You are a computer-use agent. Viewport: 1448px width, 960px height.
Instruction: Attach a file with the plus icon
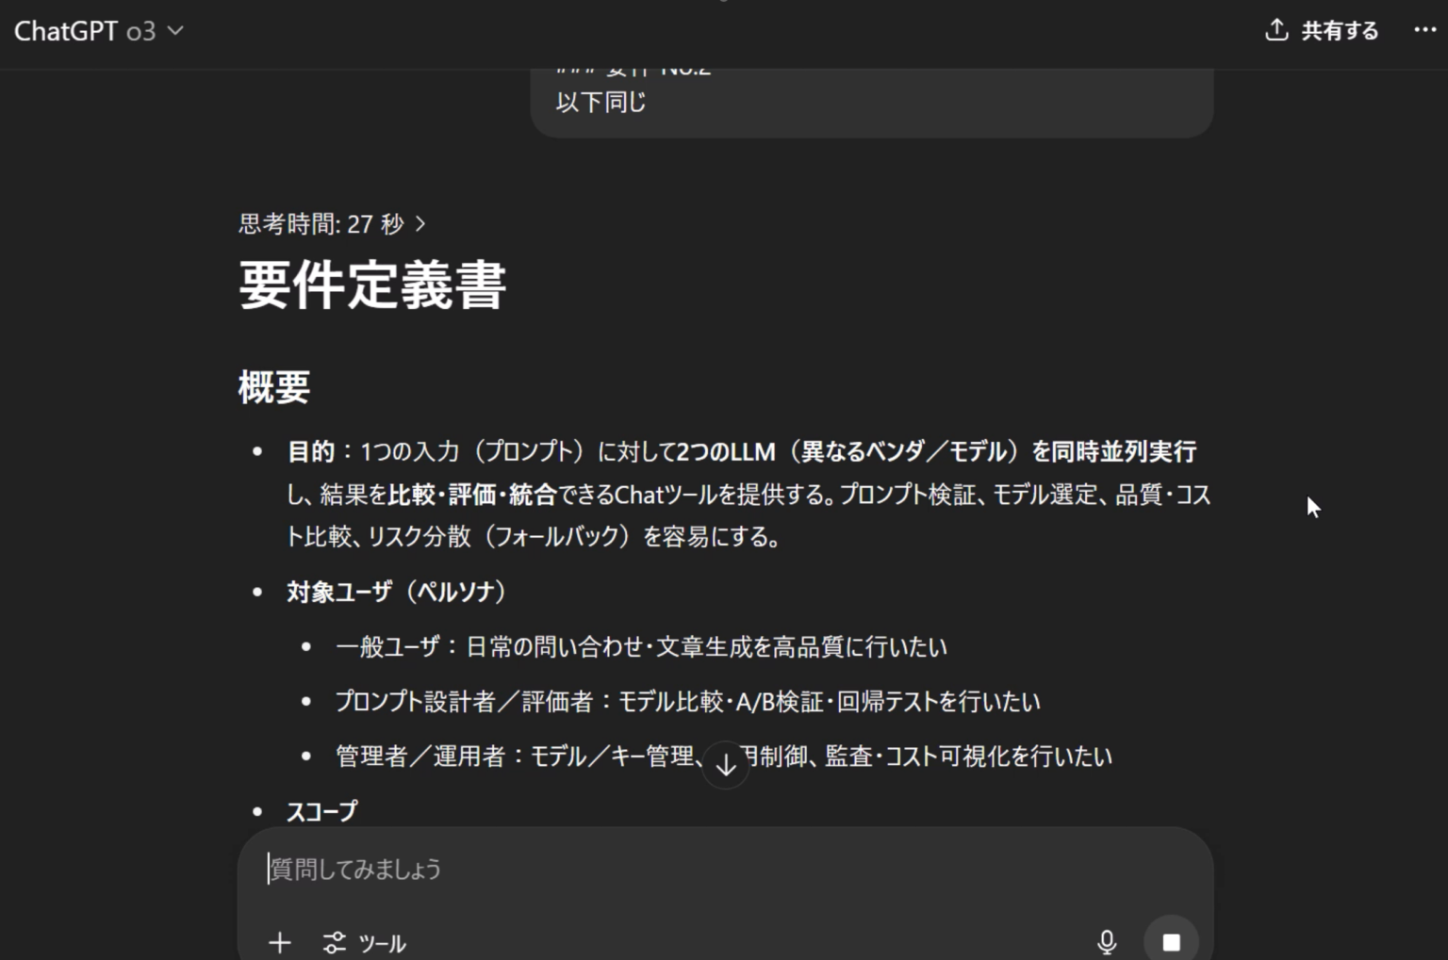[280, 942]
